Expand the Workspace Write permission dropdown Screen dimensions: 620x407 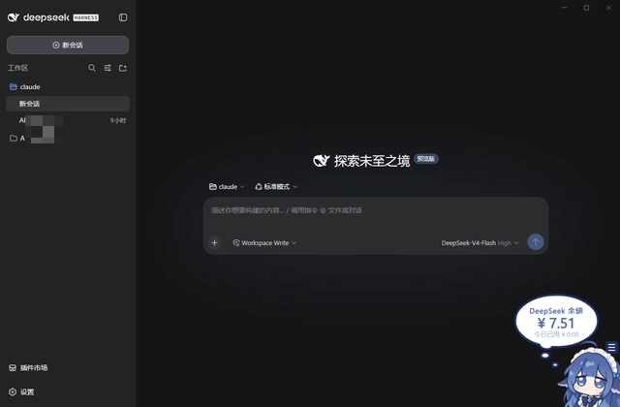[264, 243]
